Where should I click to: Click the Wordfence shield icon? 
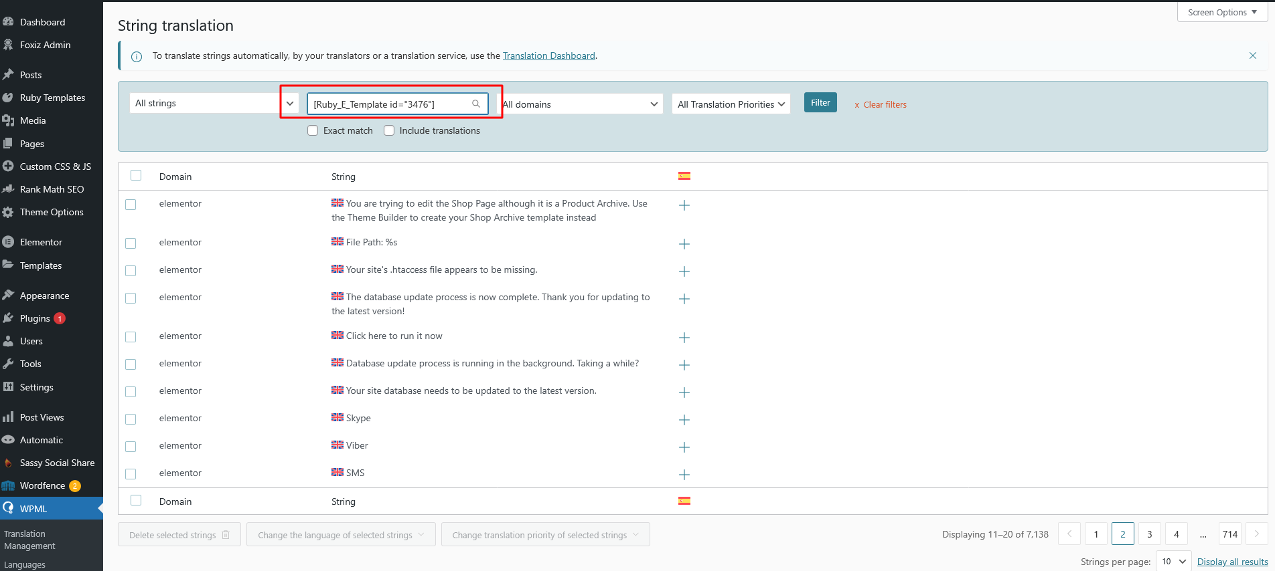8,485
